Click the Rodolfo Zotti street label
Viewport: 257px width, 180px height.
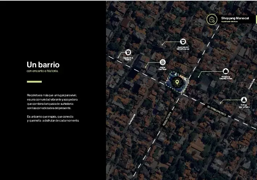[x=167, y=118]
